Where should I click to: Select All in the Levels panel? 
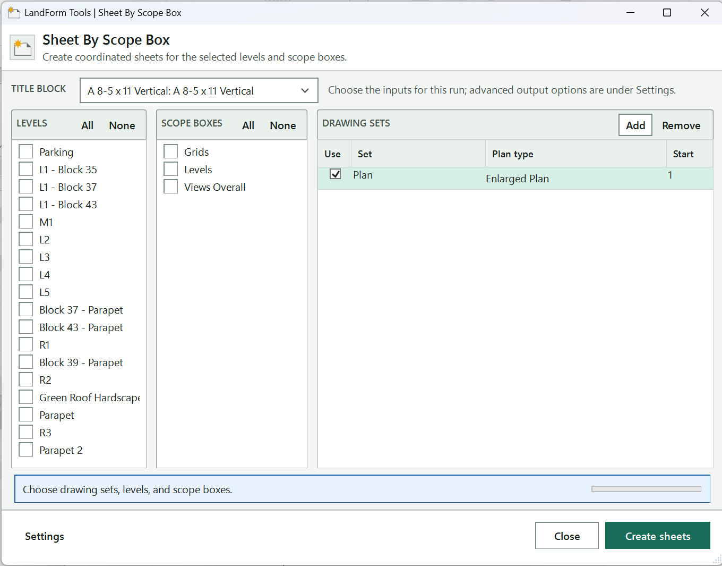point(88,125)
